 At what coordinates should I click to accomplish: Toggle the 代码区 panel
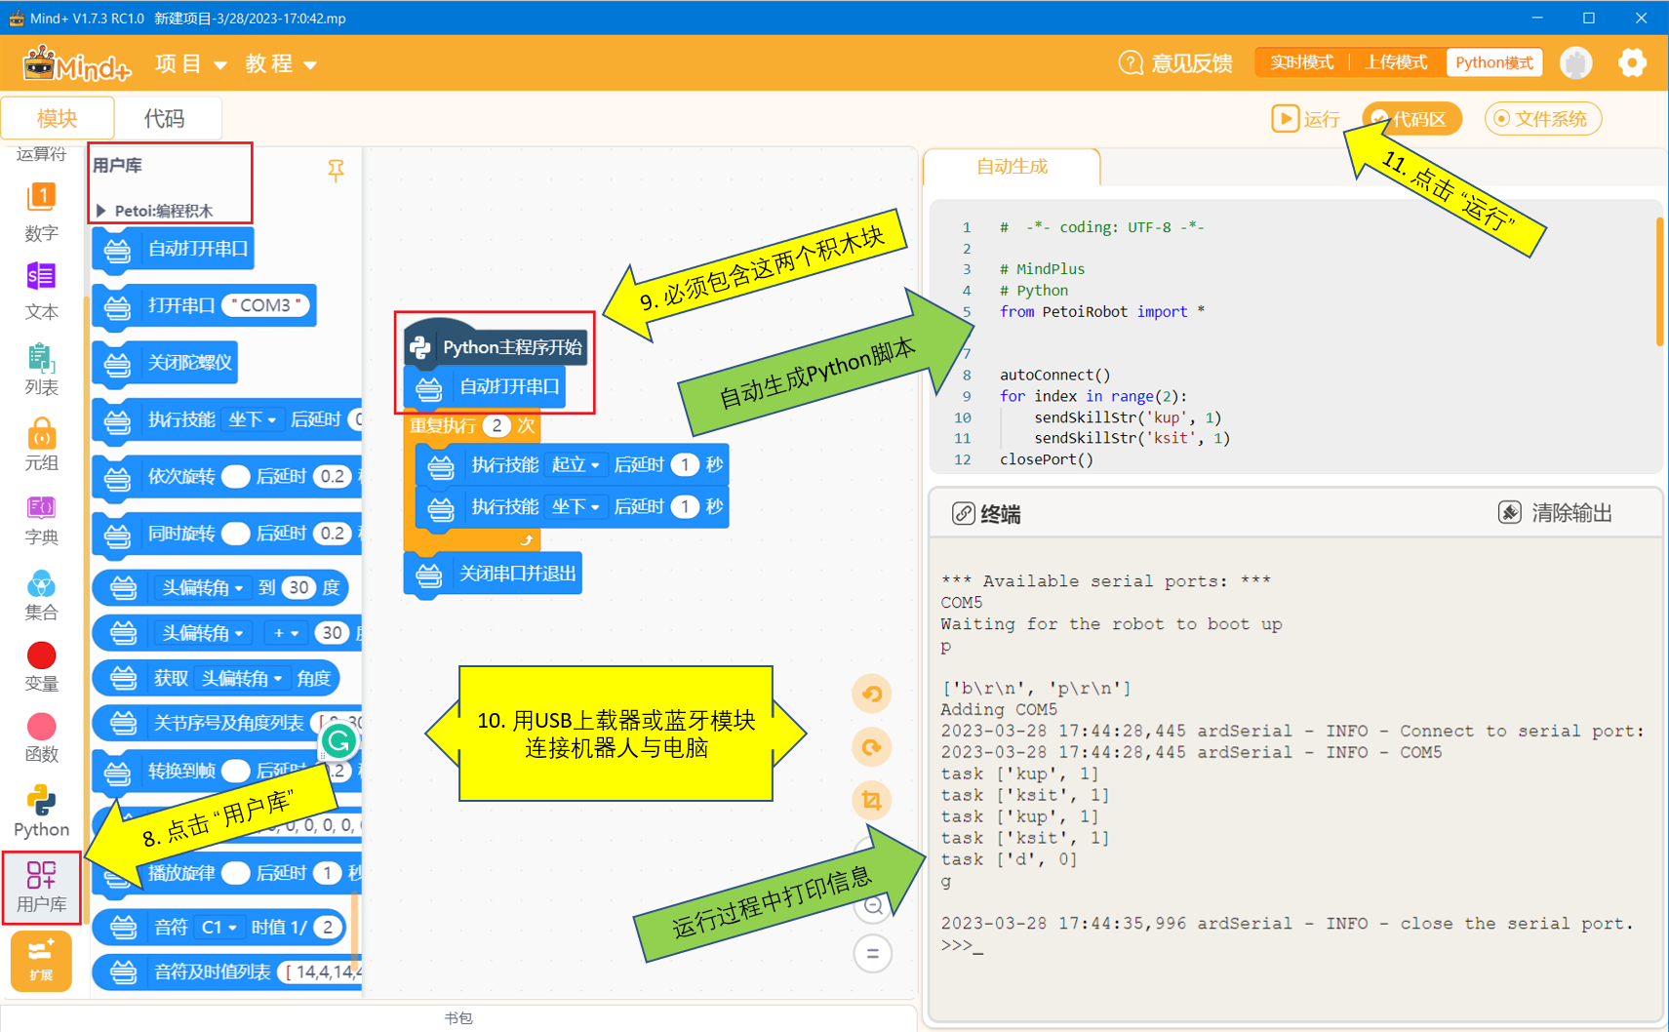(1411, 119)
